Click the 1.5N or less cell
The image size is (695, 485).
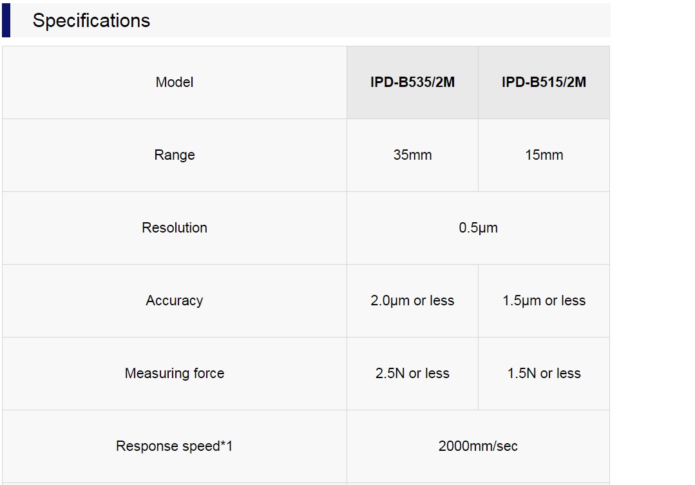click(544, 374)
